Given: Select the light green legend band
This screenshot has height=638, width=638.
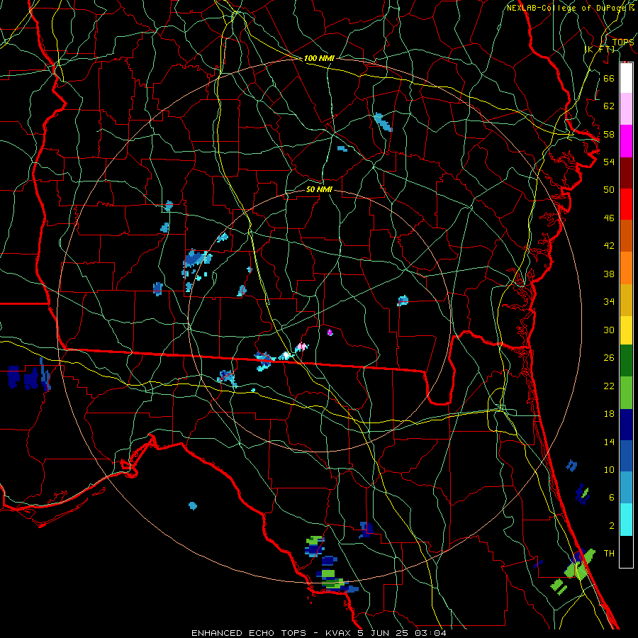Looking at the screenshot, I should (626, 393).
